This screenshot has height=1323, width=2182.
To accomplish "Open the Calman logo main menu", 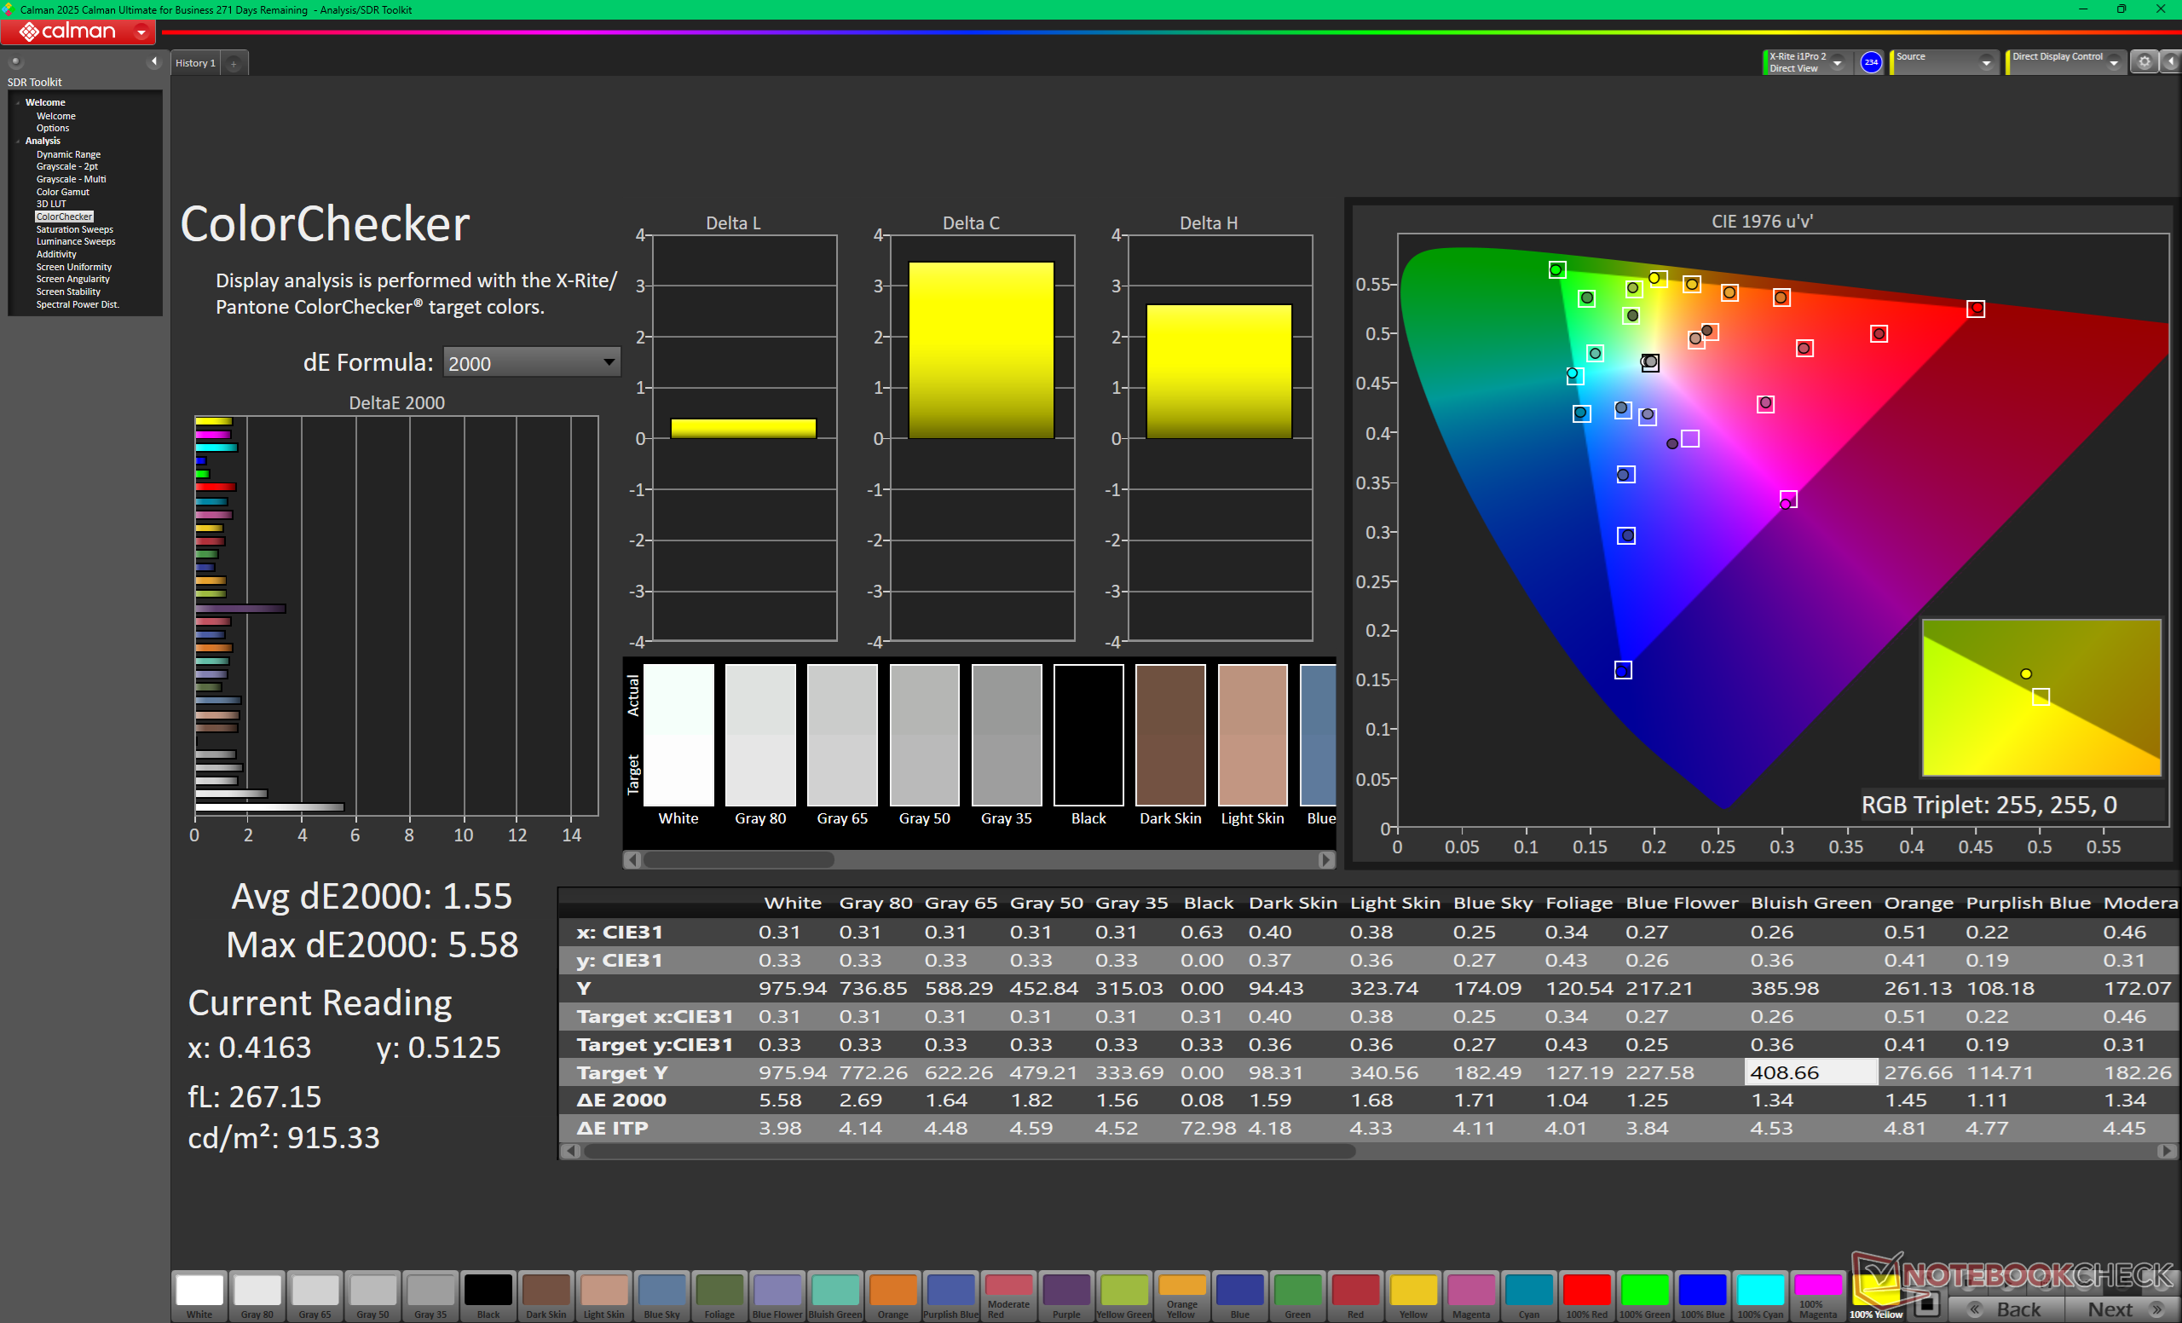I will point(78,32).
